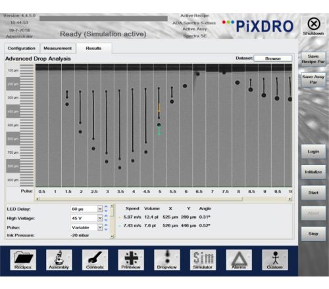
Task: Click the Speed column header
Action: tap(132, 208)
